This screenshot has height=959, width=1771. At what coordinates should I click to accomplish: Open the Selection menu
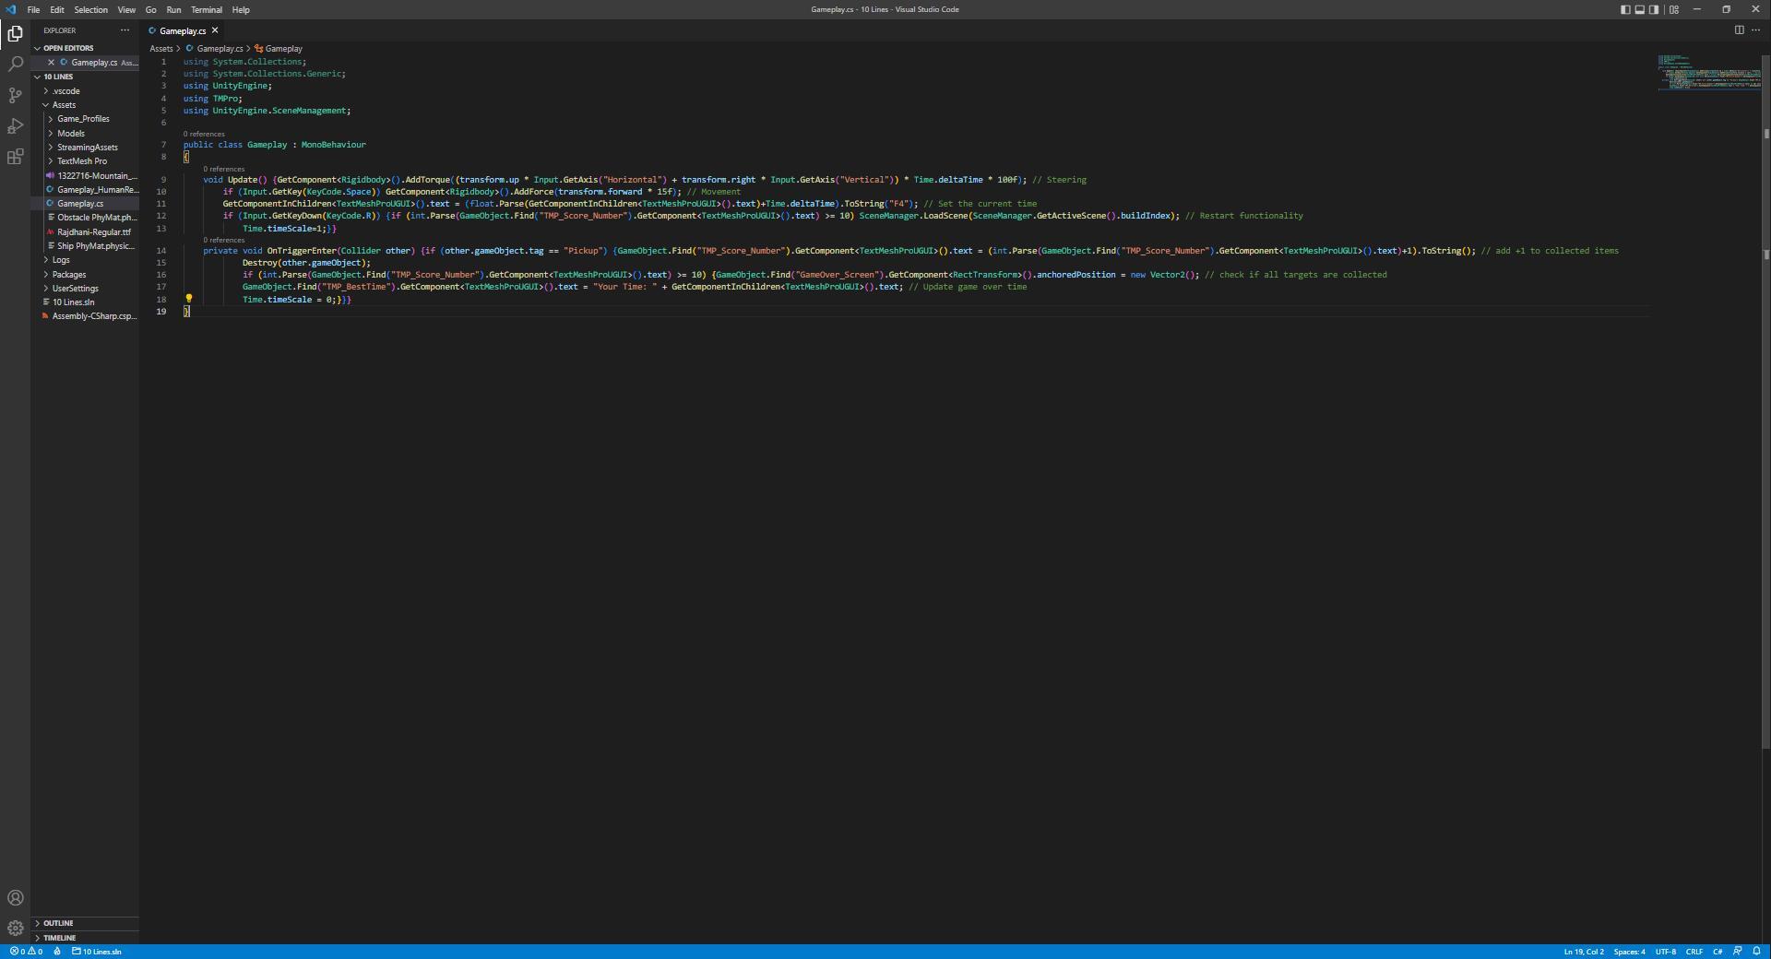click(x=90, y=9)
